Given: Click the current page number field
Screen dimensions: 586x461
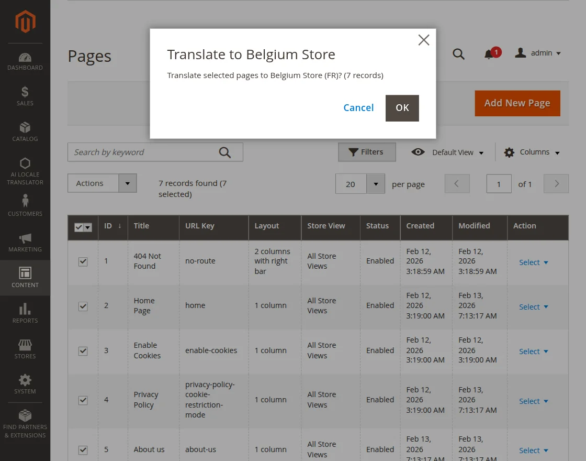Looking at the screenshot, I should (x=499, y=184).
